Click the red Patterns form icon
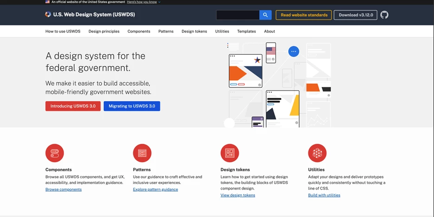Viewport: 434px width, 217px height. pyautogui.click(x=142, y=153)
